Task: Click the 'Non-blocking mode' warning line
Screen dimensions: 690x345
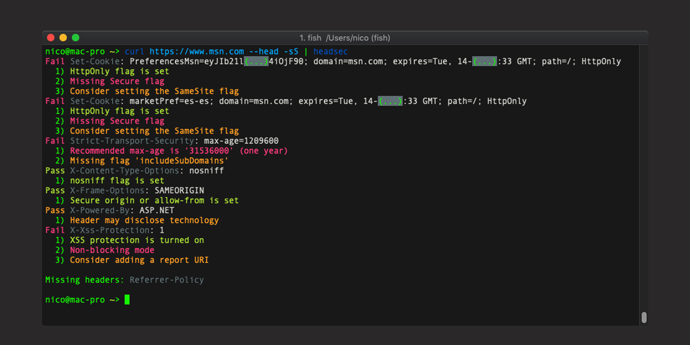Action: pyautogui.click(x=112, y=250)
